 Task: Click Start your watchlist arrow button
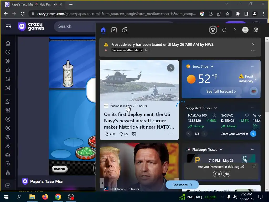(x=253, y=134)
